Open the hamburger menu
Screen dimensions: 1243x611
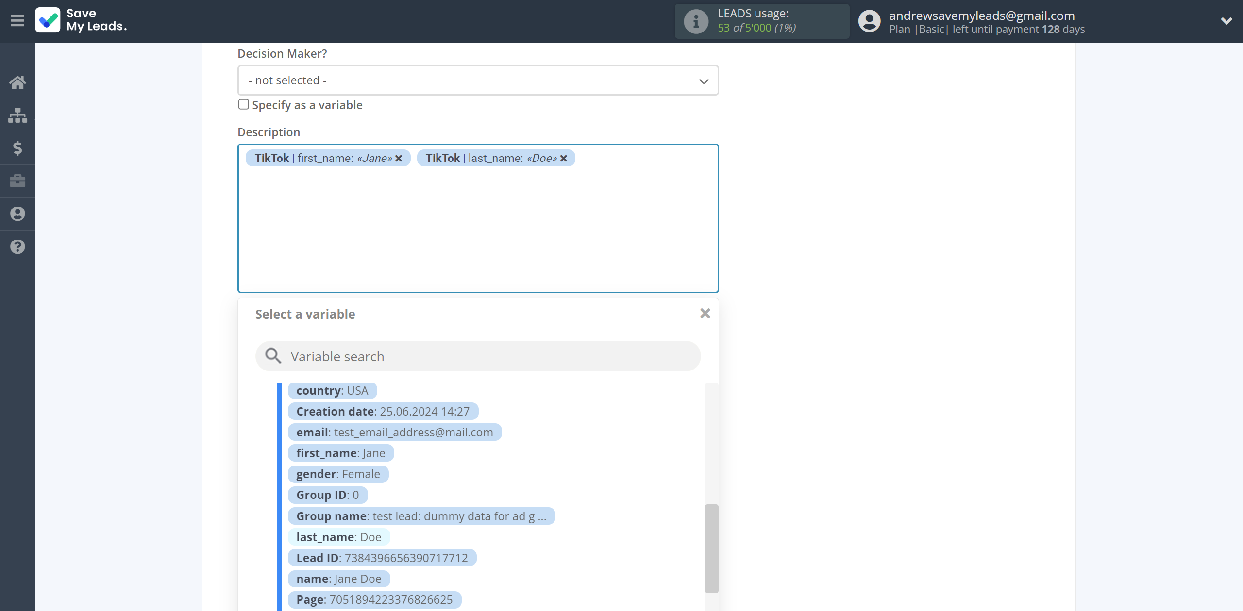[17, 21]
